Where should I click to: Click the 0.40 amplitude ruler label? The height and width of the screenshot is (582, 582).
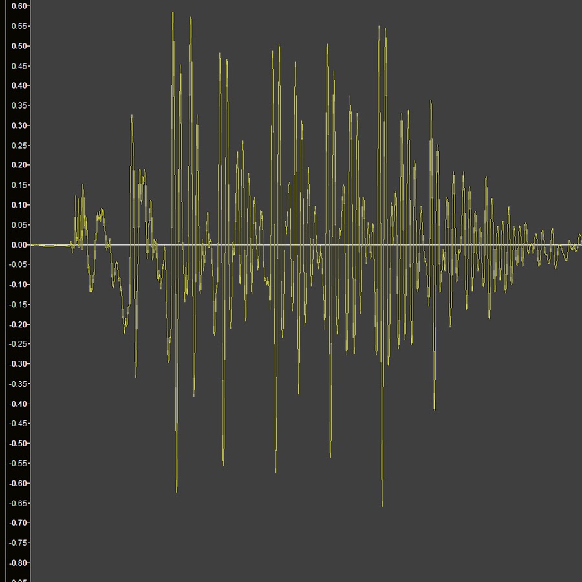(19, 86)
